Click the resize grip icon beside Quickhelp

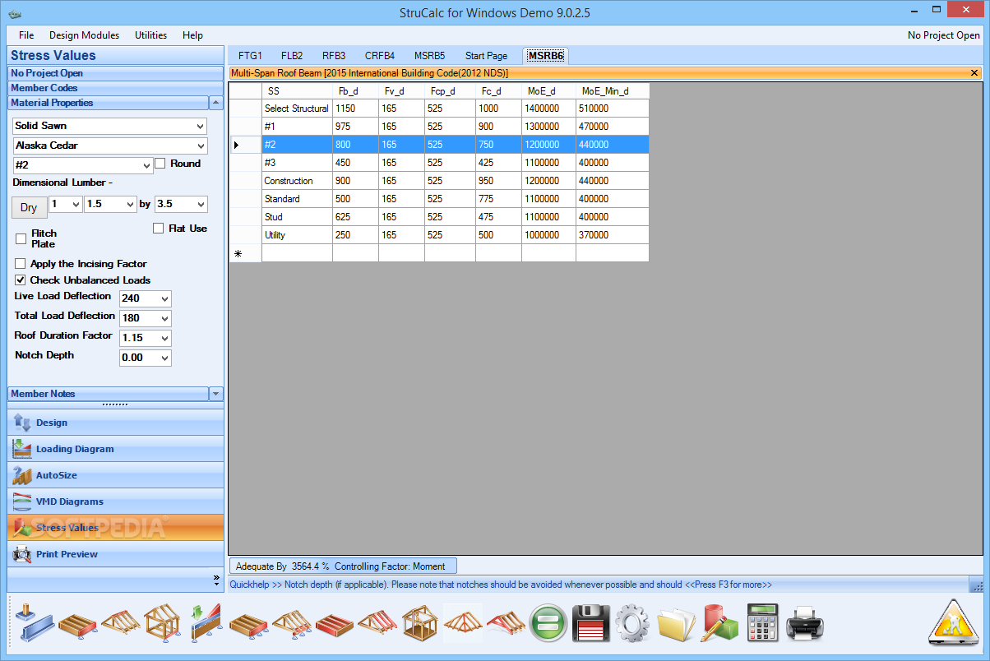click(977, 585)
